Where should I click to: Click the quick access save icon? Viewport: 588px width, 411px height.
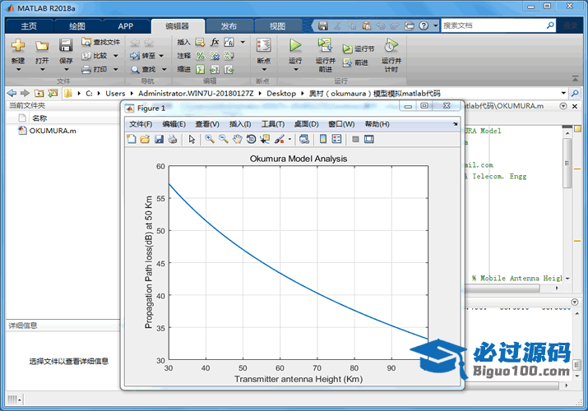(323, 25)
